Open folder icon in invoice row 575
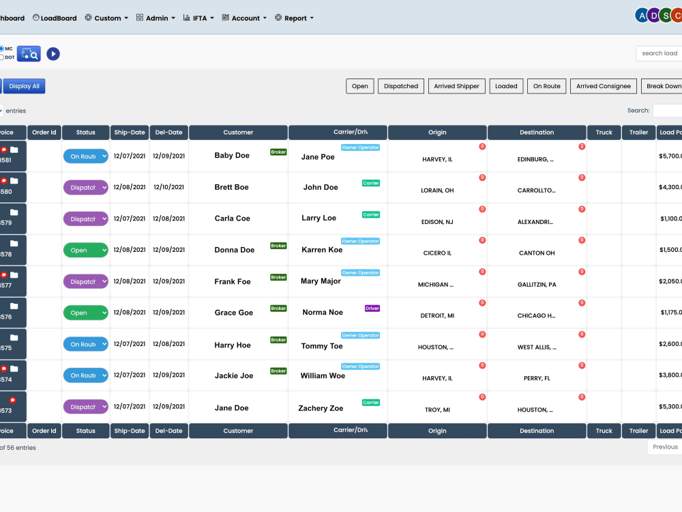The image size is (682, 512). (x=14, y=337)
